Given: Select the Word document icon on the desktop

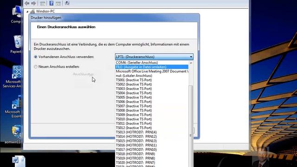Looking at the screenshot, I should pyautogui.click(x=19, y=161).
